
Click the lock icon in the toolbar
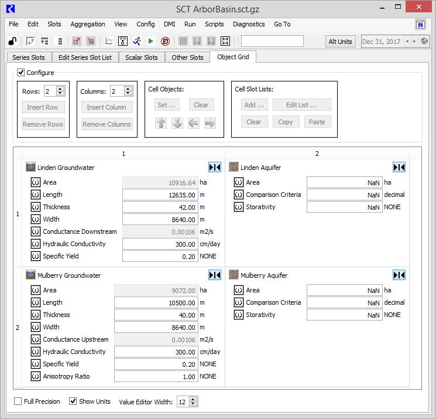(x=12, y=41)
